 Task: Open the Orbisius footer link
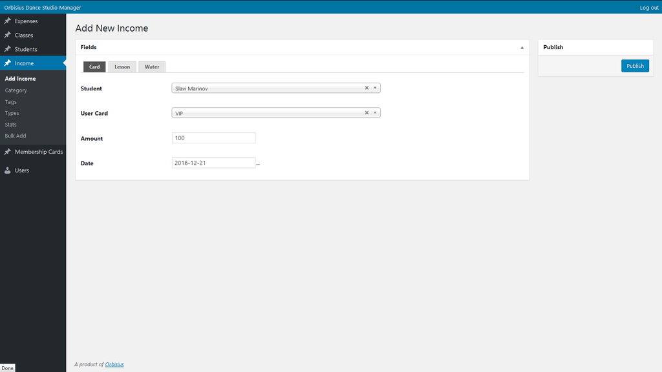click(114, 364)
